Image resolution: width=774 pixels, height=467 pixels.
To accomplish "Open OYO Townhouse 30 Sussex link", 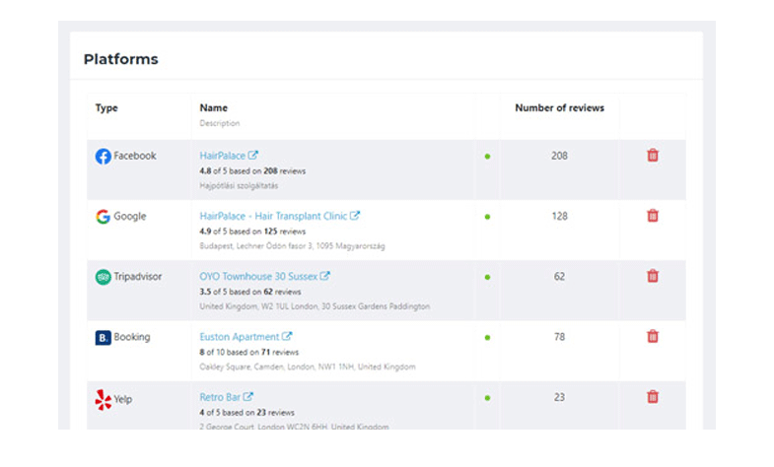I will click(258, 277).
